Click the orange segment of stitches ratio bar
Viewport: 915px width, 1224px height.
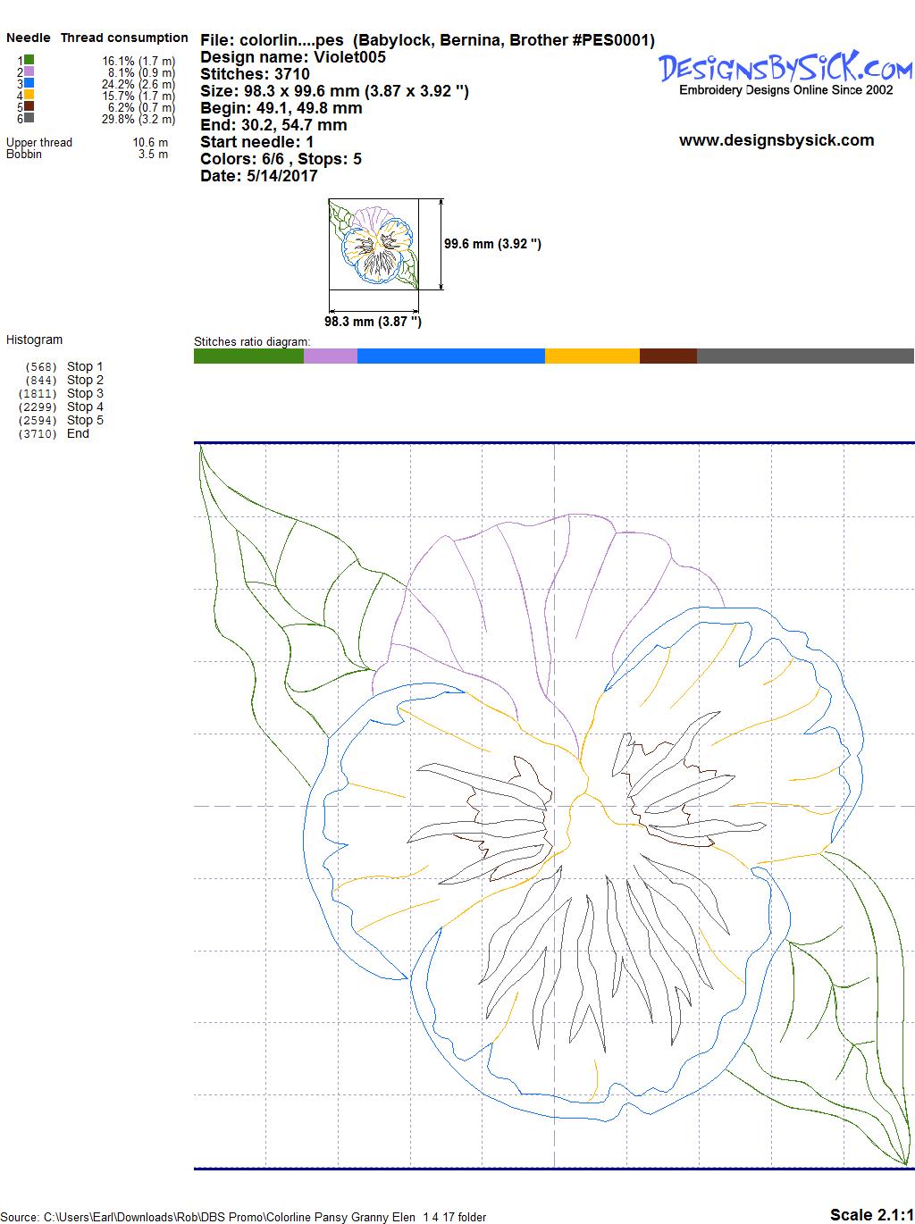[592, 356]
